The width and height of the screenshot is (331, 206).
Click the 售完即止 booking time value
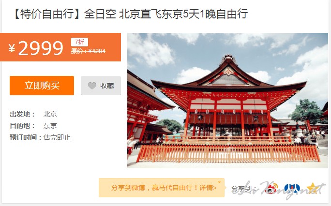57,137
